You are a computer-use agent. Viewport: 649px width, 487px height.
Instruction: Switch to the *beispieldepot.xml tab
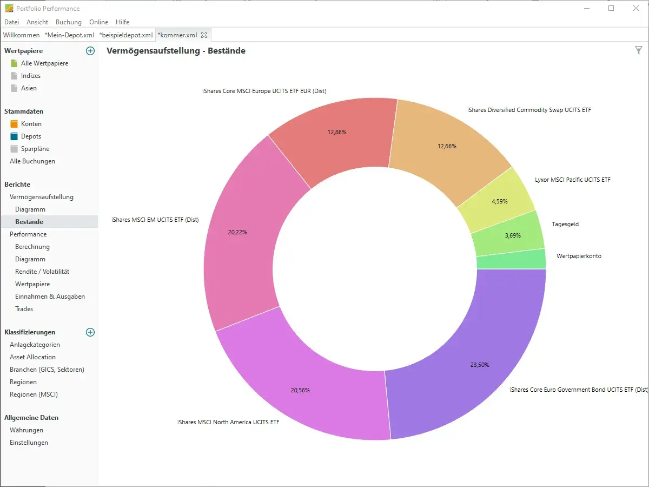coord(126,35)
